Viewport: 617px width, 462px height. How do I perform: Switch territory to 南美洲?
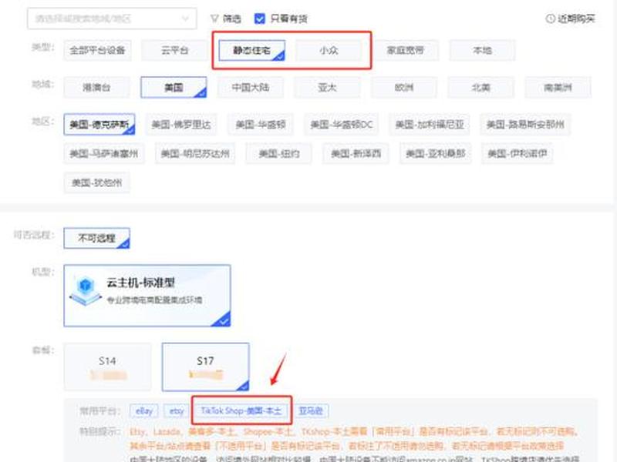[558, 87]
